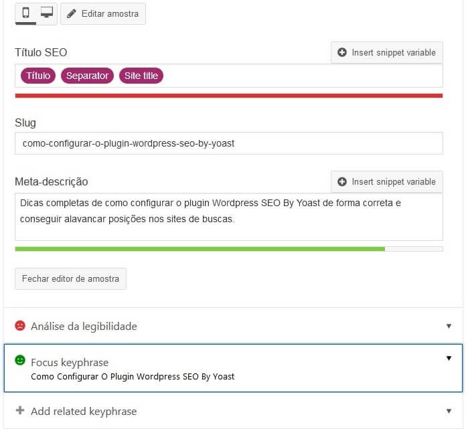Collapse the Focus keyphrase panel arrow

pyautogui.click(x=449, y=358)
